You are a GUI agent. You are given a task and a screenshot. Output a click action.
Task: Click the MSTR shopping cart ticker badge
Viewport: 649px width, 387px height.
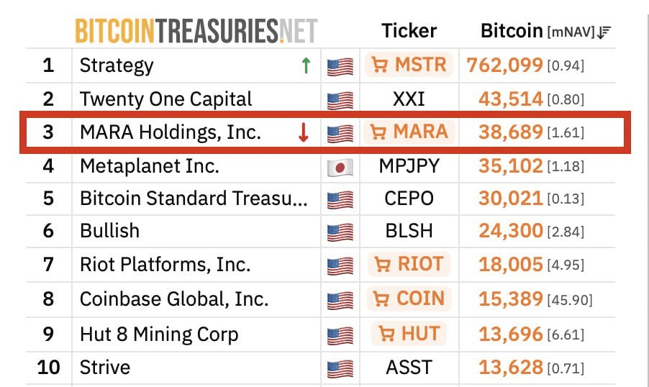pyautogui.click(x=409, y=65)
